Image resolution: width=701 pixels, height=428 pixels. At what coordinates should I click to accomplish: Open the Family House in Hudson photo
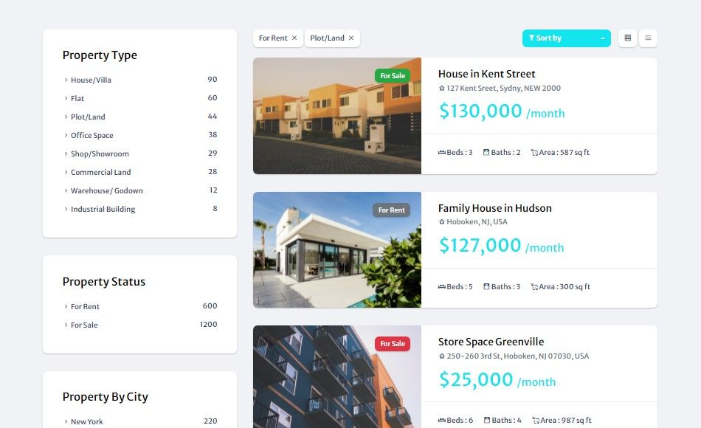tap(337, 249)
